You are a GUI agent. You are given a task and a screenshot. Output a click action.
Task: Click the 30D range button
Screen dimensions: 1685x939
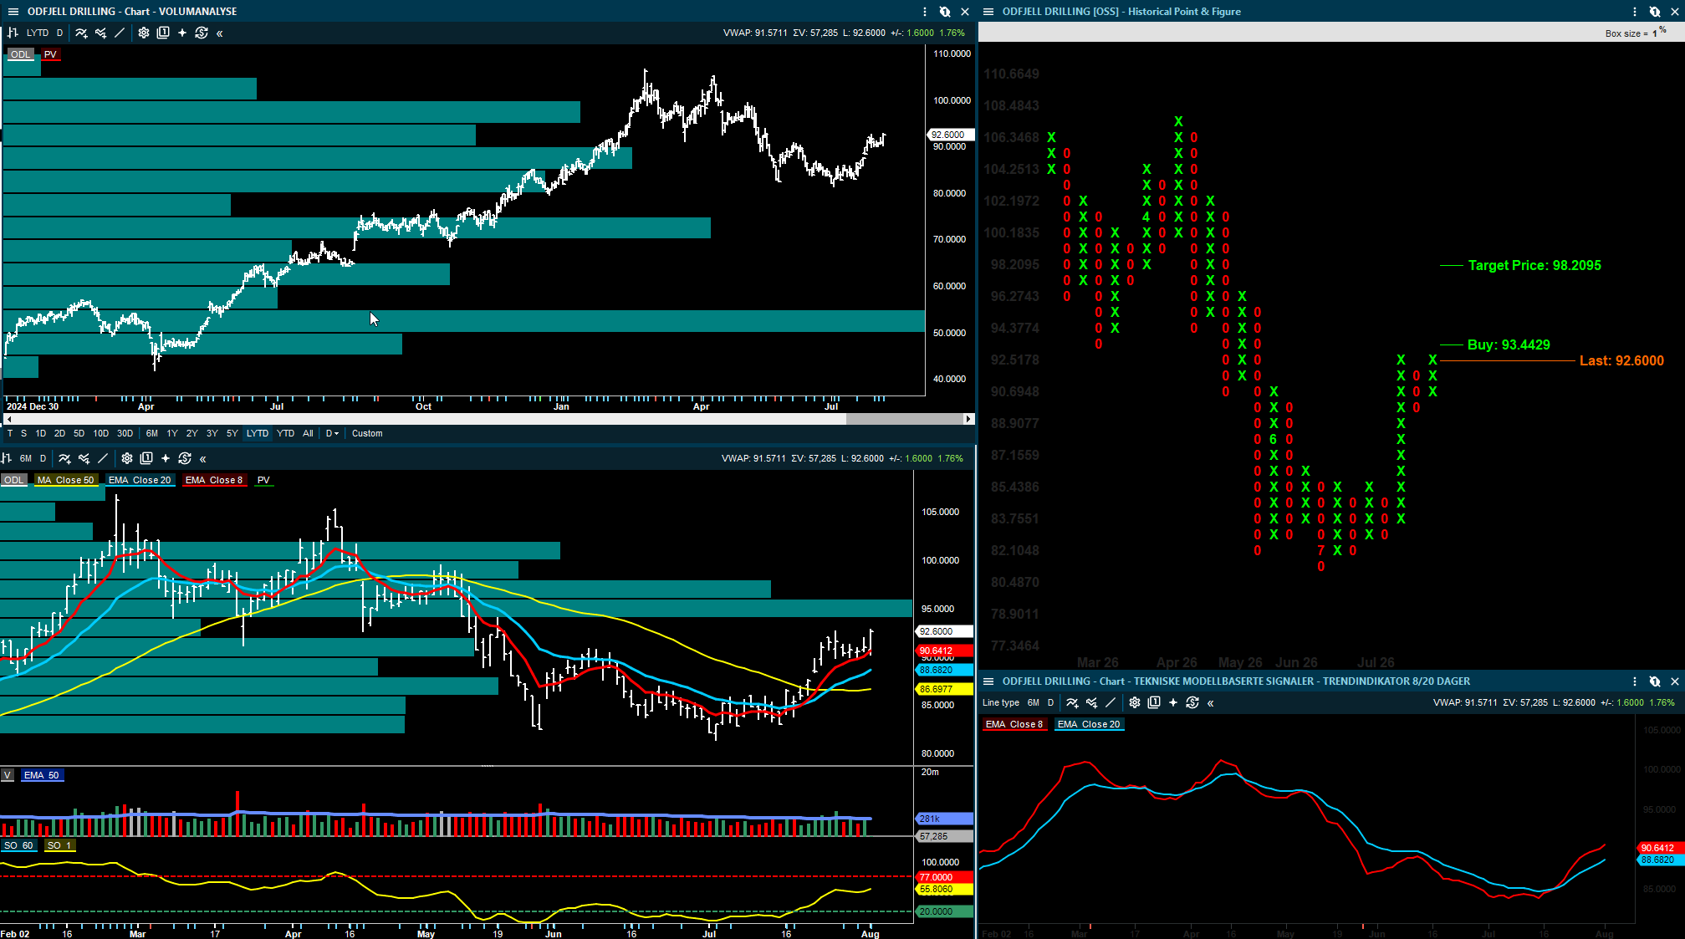(x=125, y=433)
